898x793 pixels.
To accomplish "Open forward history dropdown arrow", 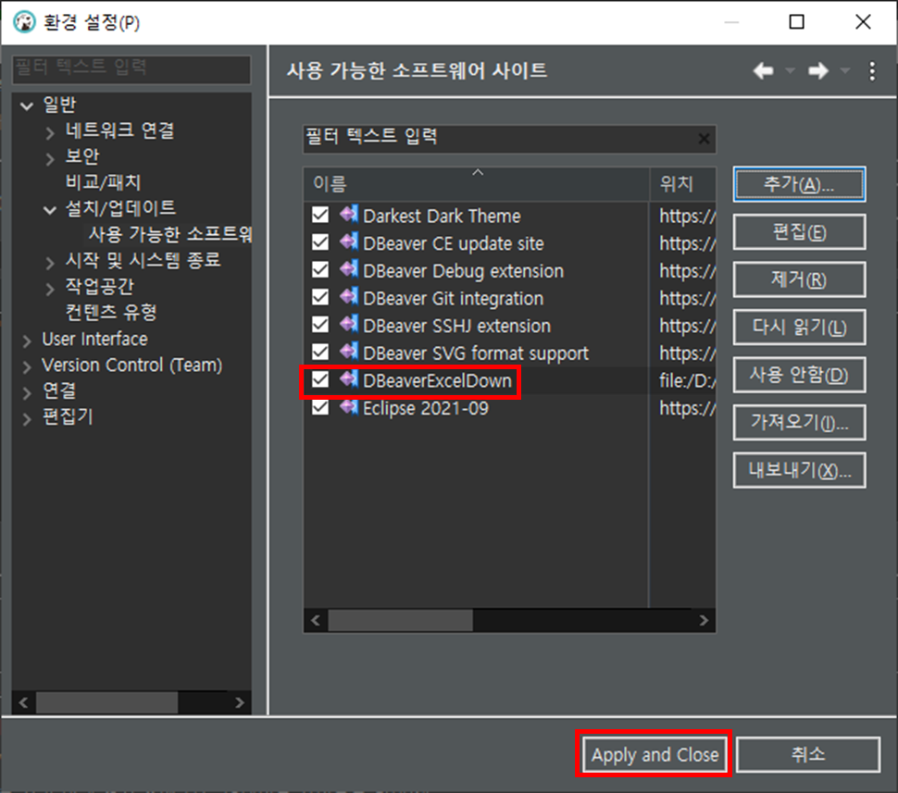I will [844, 71].
